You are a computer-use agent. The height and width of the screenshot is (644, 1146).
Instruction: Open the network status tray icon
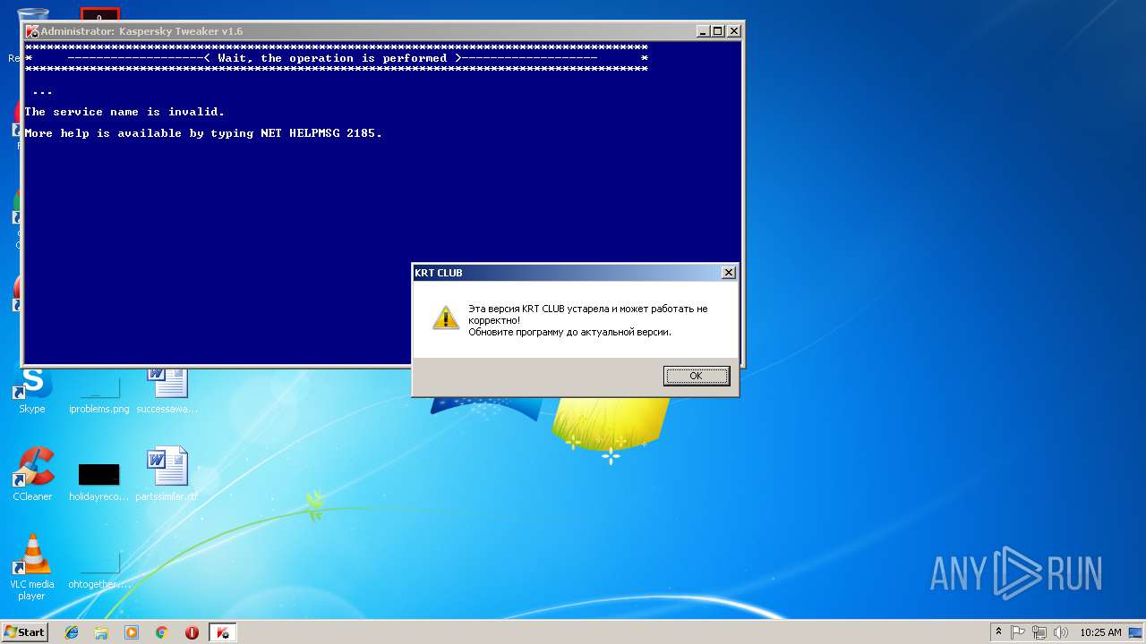[x=1039, y=632]
